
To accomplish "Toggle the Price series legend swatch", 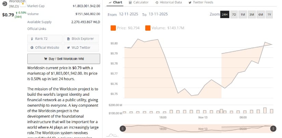I will click(x=113, y=28).
